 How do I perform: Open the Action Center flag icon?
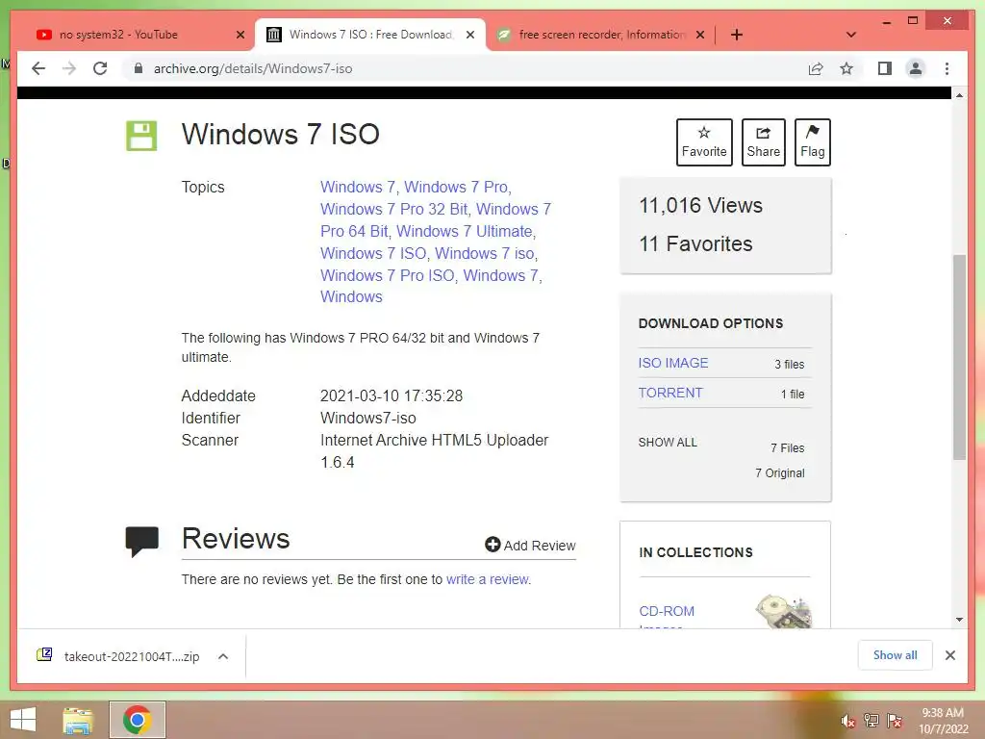(895, 720)
